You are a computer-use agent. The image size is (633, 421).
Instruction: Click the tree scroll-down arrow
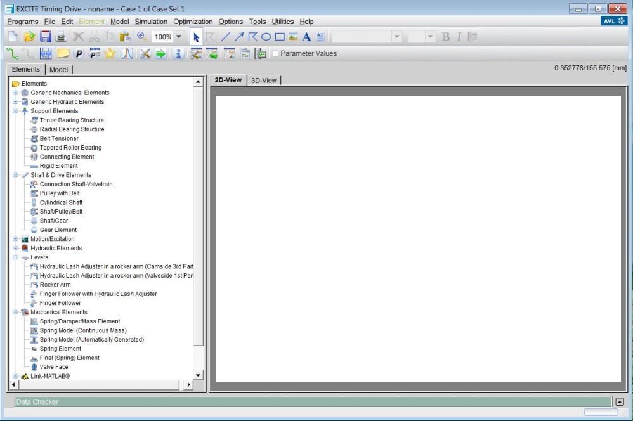198,375
